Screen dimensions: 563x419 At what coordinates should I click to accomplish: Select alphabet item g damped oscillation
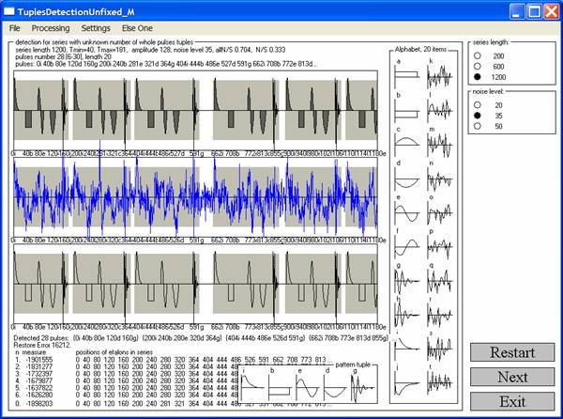click(x=407, y=281)
